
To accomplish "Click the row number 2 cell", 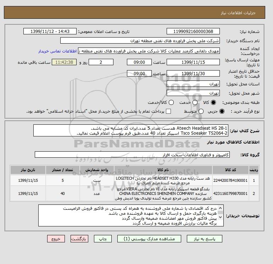I will tap(253, 193).
